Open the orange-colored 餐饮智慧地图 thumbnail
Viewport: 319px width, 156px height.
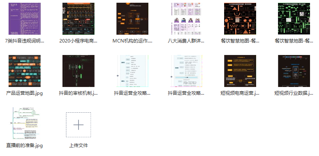pos(240,18)
